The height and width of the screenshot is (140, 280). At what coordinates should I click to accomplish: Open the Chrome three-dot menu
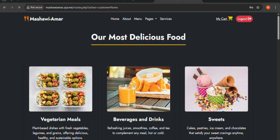coord(275,7)
